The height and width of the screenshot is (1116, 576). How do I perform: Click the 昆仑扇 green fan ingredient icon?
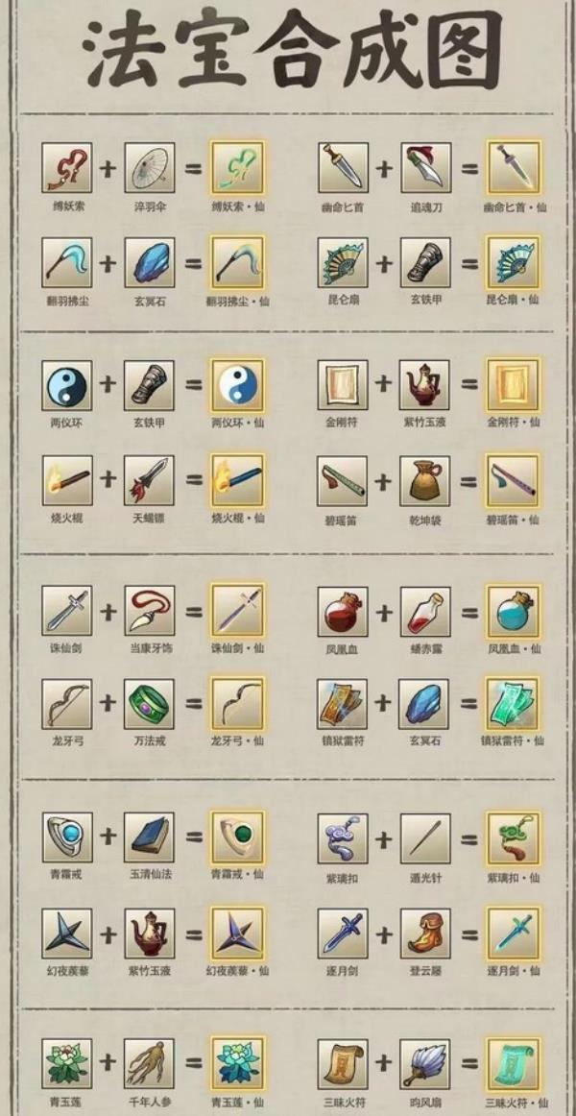click(343, 262)
